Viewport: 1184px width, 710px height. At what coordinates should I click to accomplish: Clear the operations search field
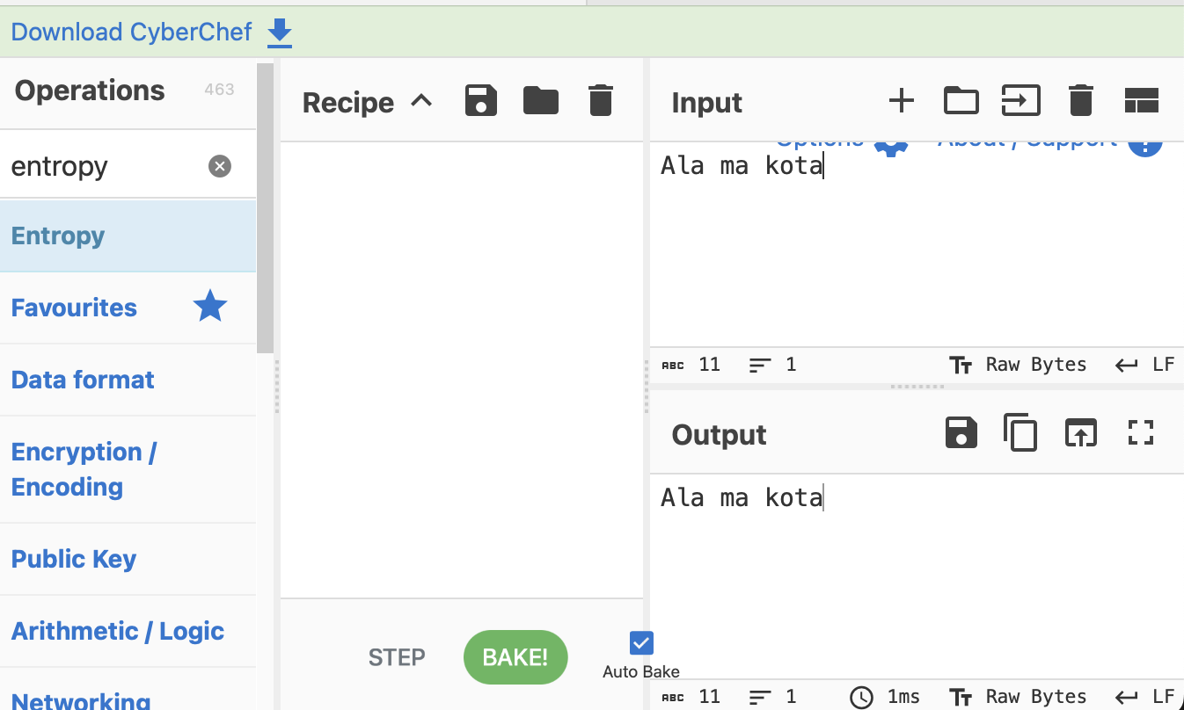[220, 166]
